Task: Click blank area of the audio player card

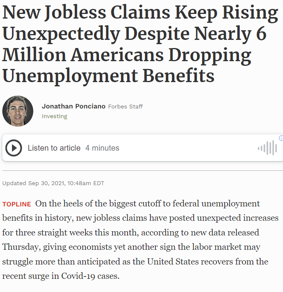Action: coord(186,148)
